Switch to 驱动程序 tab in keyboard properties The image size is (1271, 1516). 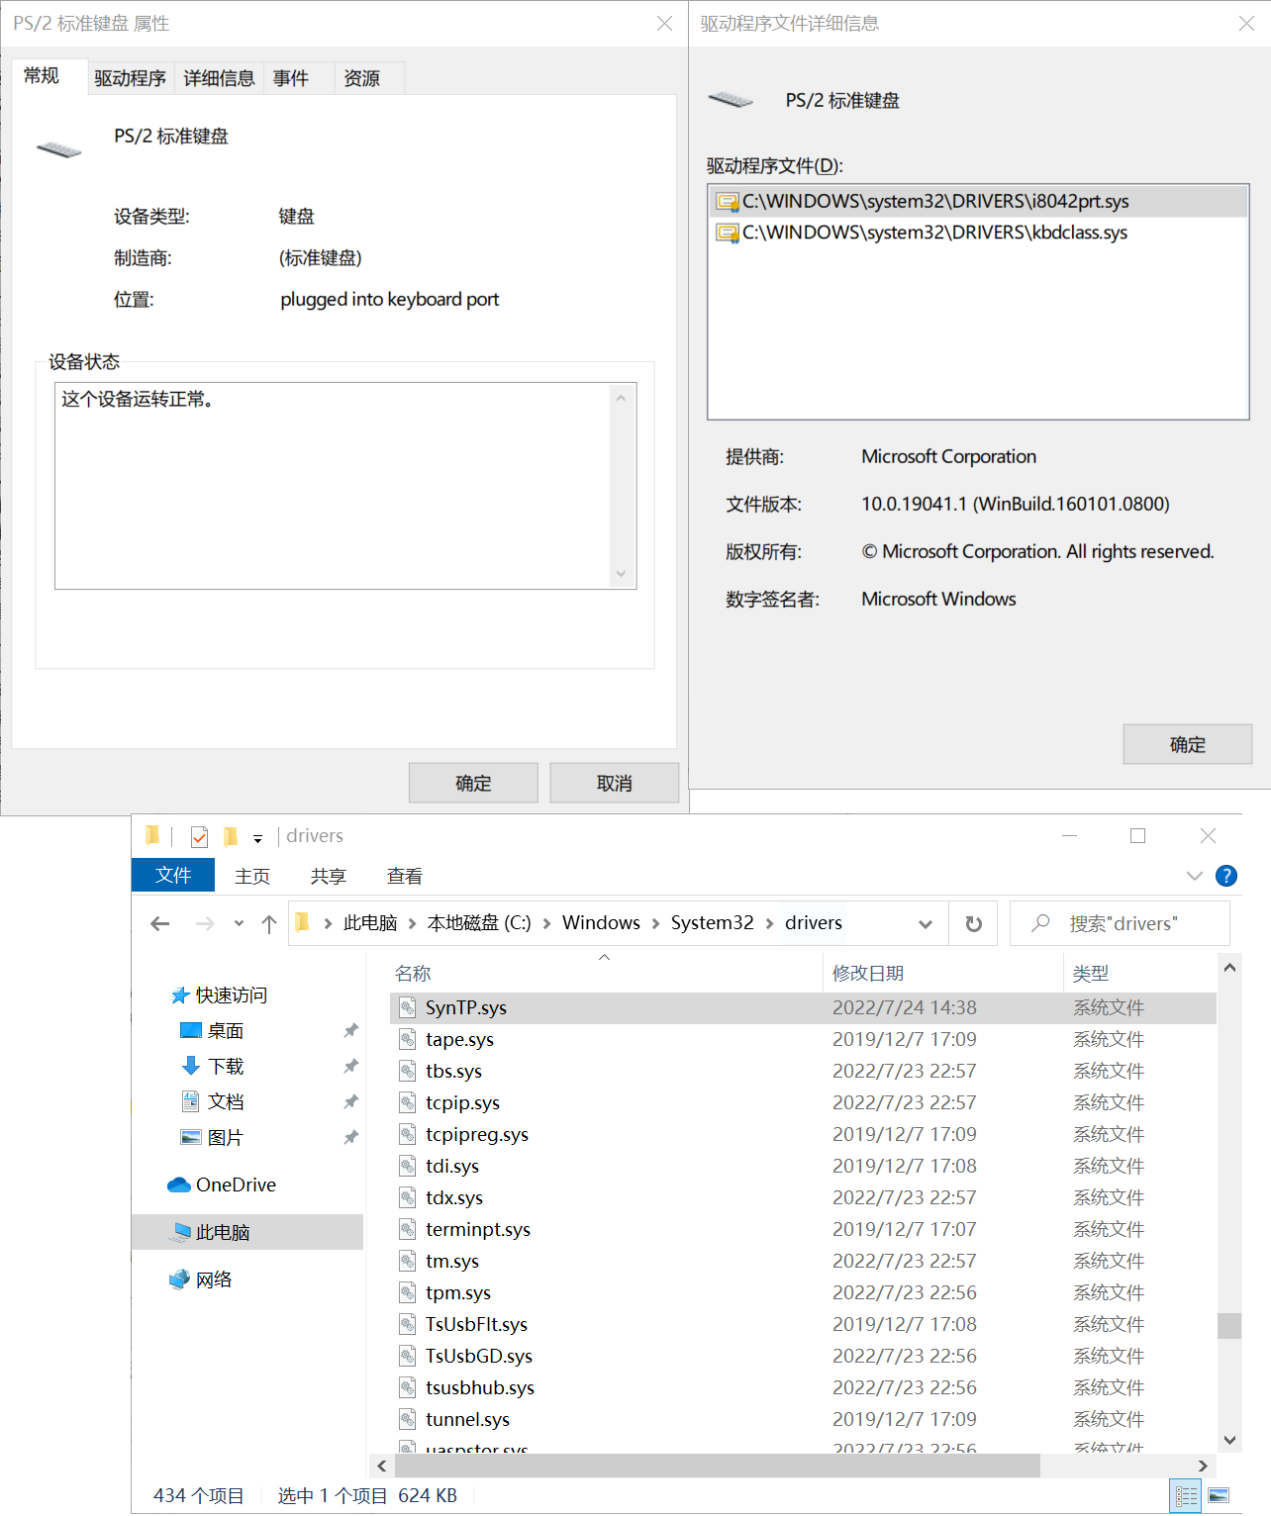pos(131,78)
